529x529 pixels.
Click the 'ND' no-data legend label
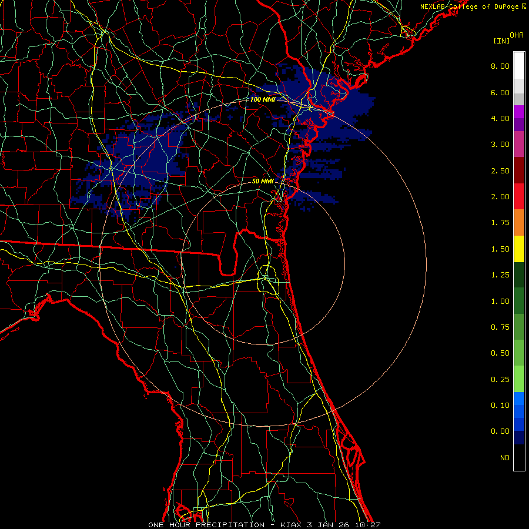505,458
